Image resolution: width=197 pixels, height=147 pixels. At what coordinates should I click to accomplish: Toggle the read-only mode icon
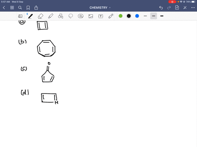point(20,16)
